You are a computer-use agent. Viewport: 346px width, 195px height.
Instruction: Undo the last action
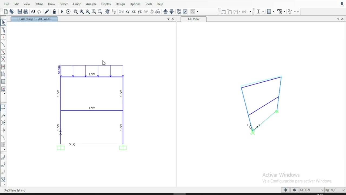[33, 11]
